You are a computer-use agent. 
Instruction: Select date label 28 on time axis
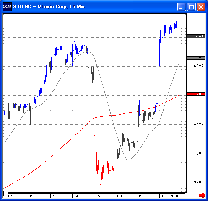[x=120, y=196]
